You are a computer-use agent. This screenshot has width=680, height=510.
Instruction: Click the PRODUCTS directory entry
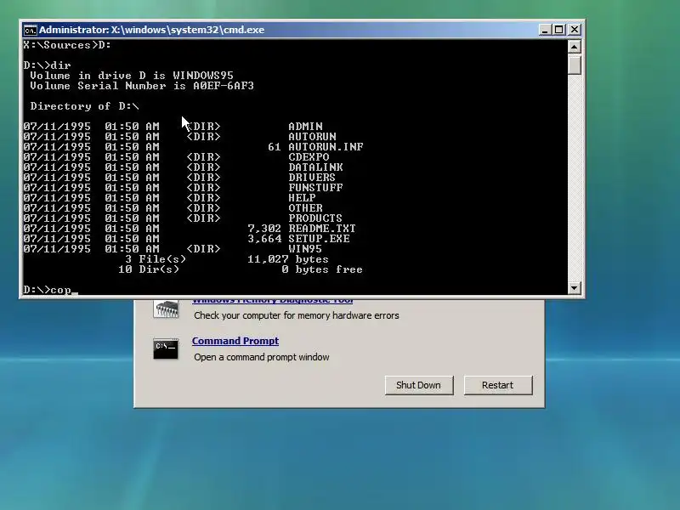[x=315, y=218]
